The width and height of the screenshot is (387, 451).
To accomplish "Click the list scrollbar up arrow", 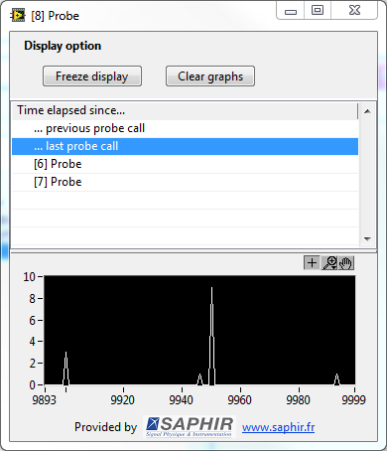I will 367,111.
